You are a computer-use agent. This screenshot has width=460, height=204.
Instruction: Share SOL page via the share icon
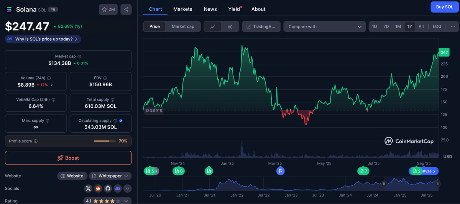point(127,9)
